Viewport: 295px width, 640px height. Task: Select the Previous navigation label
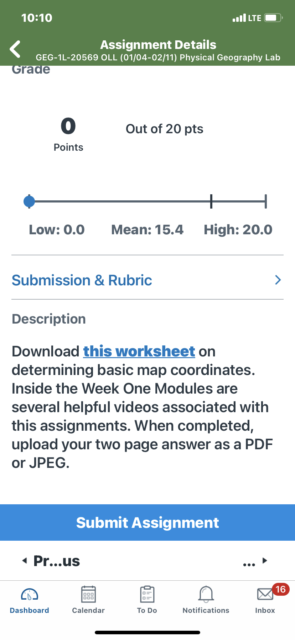[57, 561]
